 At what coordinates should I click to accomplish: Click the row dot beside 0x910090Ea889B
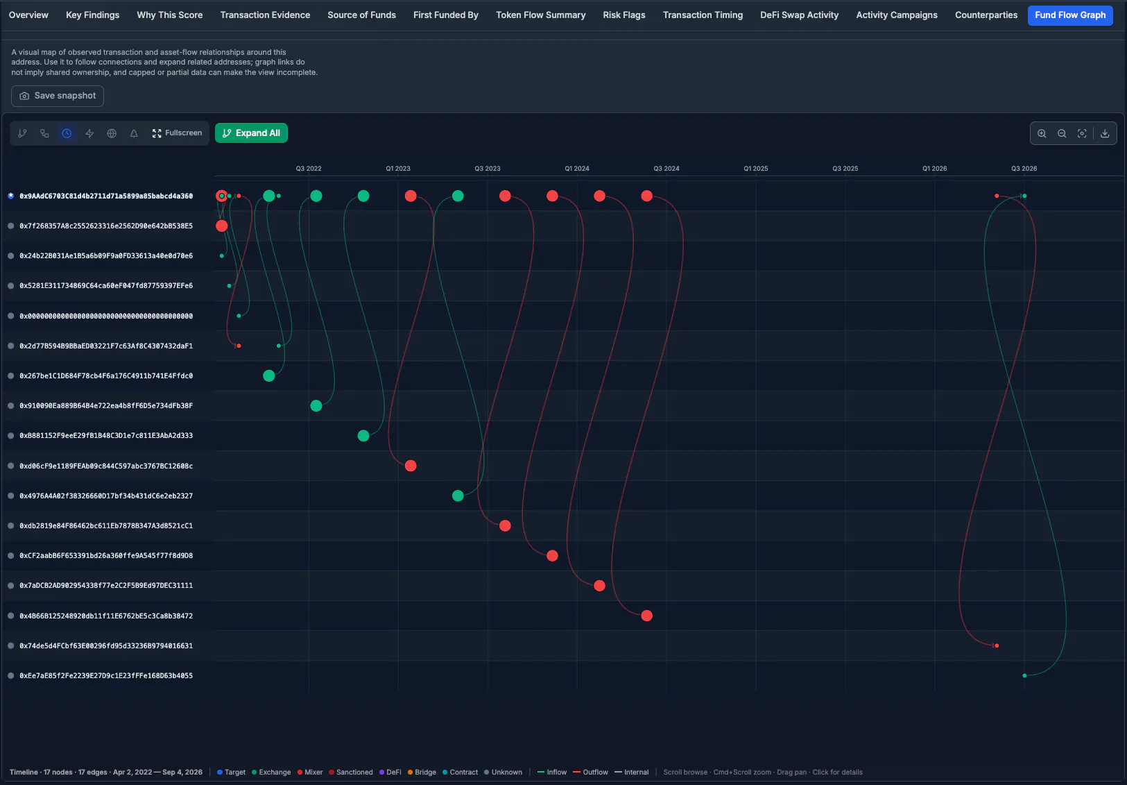pos(11,406)
